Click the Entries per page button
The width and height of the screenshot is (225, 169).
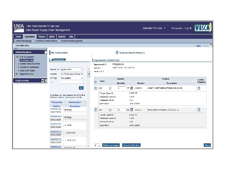111,145
